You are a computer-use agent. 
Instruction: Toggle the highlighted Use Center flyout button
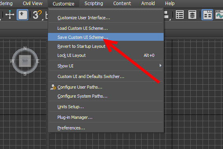click(x=22, y=15)
